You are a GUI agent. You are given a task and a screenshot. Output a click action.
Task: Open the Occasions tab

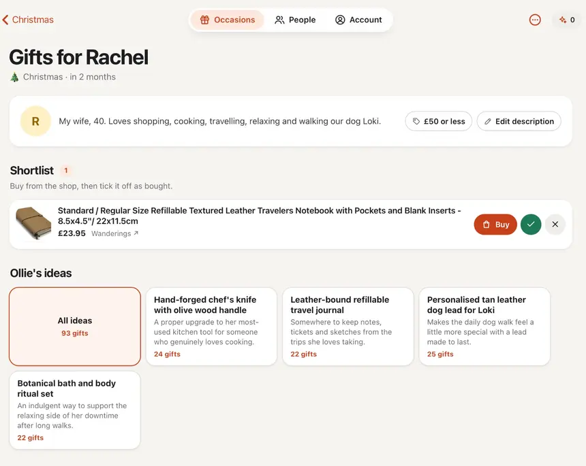[227, 20]
